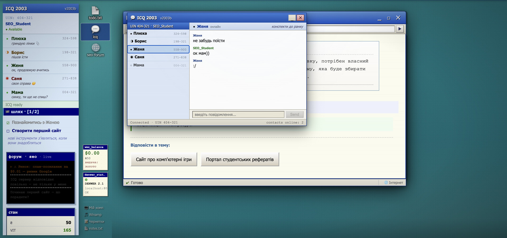Select Борис in the ICQ window contact list

(x=158, y=41)
